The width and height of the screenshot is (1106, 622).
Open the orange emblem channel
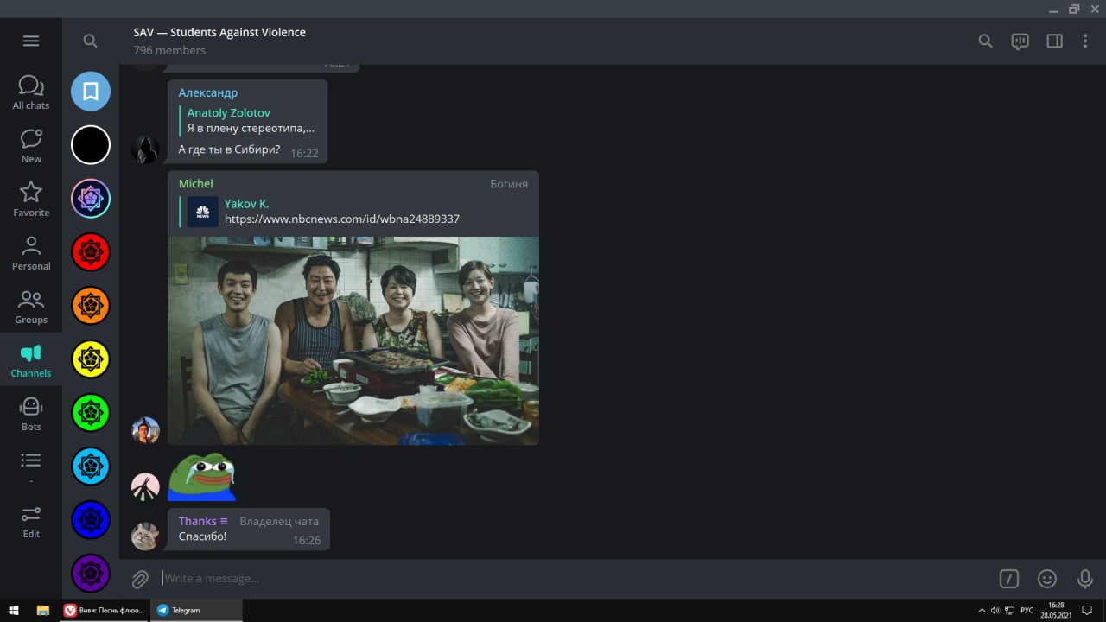coord(91,305)
